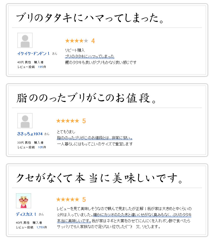Click the five-star rating for ささっちょ1974's review
This screenshot has height=244, width=215.
point(67,121)
